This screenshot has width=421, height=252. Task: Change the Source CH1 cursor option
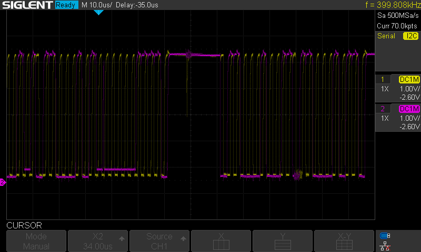coord(159,241)
